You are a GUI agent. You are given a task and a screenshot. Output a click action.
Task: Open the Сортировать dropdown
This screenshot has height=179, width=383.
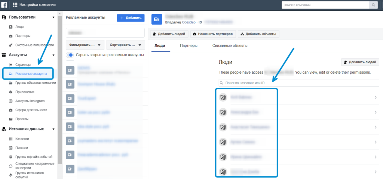[x=126, y=45]
